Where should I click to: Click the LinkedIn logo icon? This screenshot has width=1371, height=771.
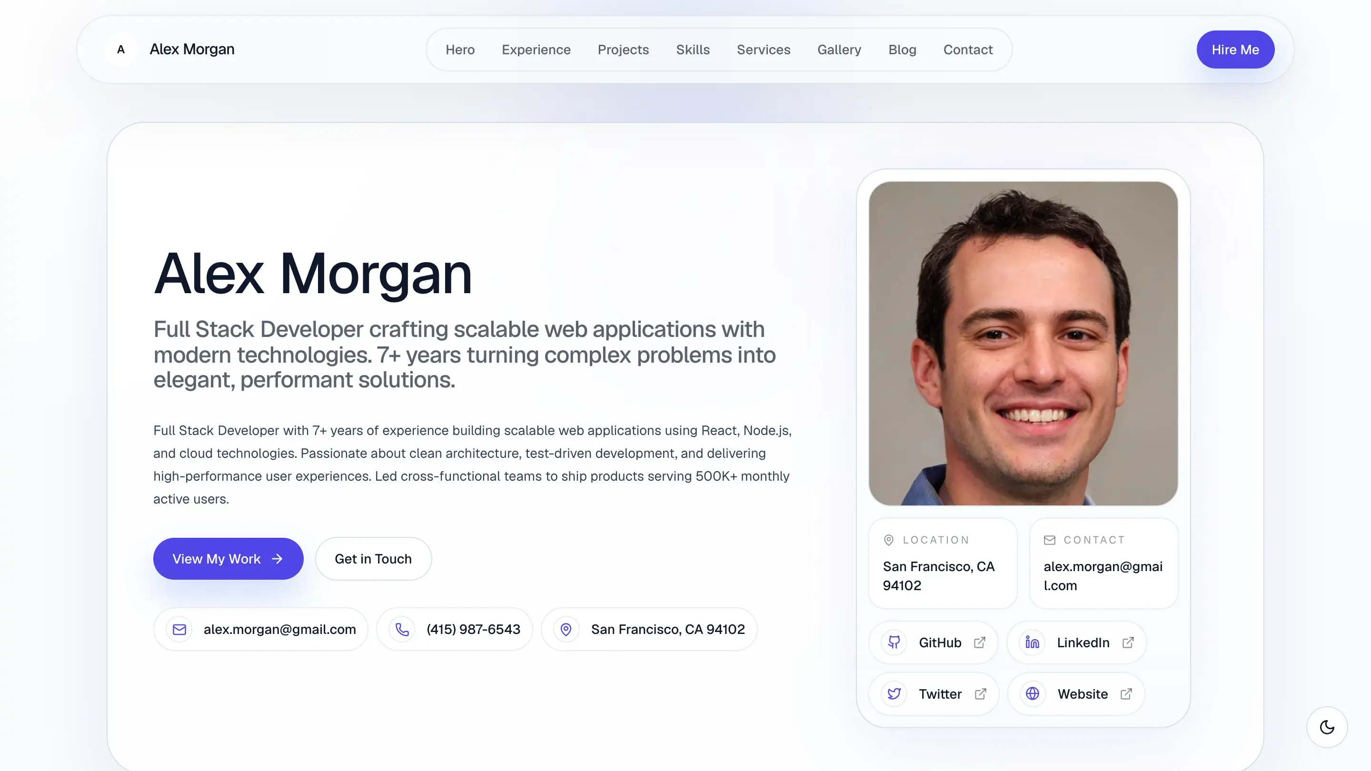(x=1032, y=642)
